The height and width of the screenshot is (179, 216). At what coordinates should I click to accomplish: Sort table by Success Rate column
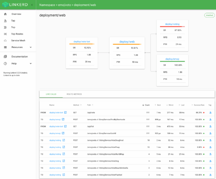click(198, 105)
